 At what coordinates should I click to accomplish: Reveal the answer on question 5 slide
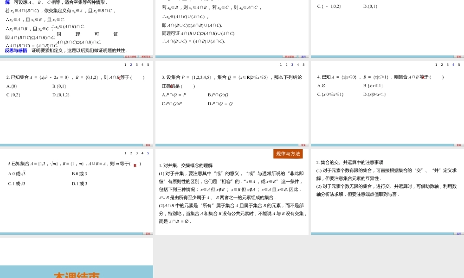pyautogui.click(x=148, y=234)
